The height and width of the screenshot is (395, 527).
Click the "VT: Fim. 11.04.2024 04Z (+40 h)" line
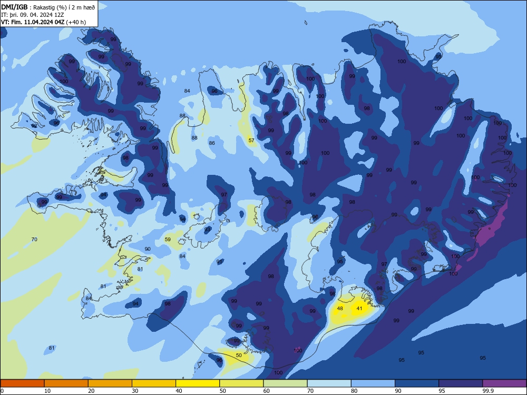[x=43, y=22]
